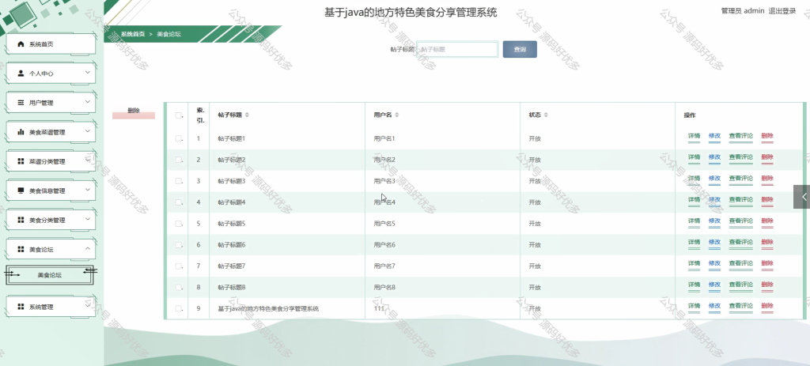
Task: Click the 查询 search button
Action: (x=520, y=50)
